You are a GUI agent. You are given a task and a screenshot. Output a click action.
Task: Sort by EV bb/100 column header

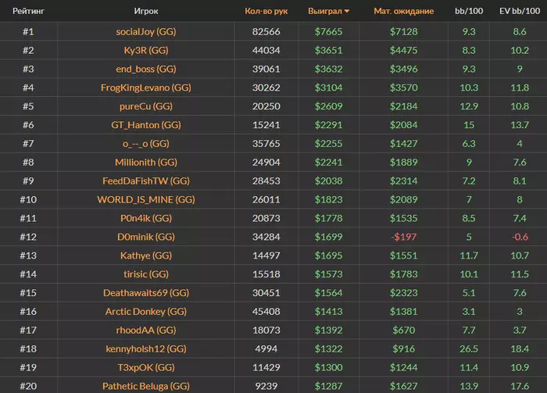tap(518, 12)
